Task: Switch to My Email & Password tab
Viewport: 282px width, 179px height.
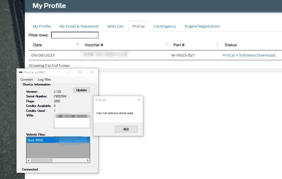Action: pos(79,26)
